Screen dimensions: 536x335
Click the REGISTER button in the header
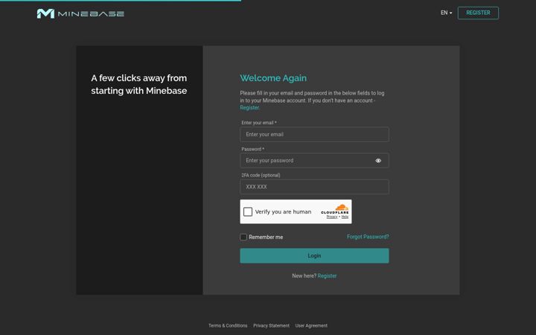478,13
